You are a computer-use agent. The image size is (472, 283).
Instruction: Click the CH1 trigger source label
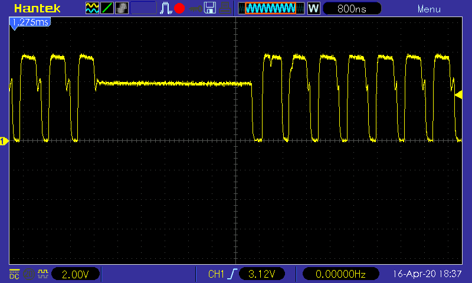click(x=216, y=274)
